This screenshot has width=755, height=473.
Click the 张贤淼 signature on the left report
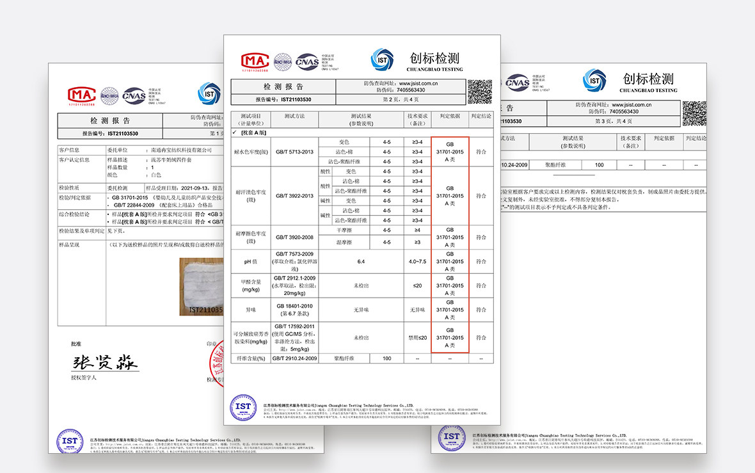(x=105, y=362)
